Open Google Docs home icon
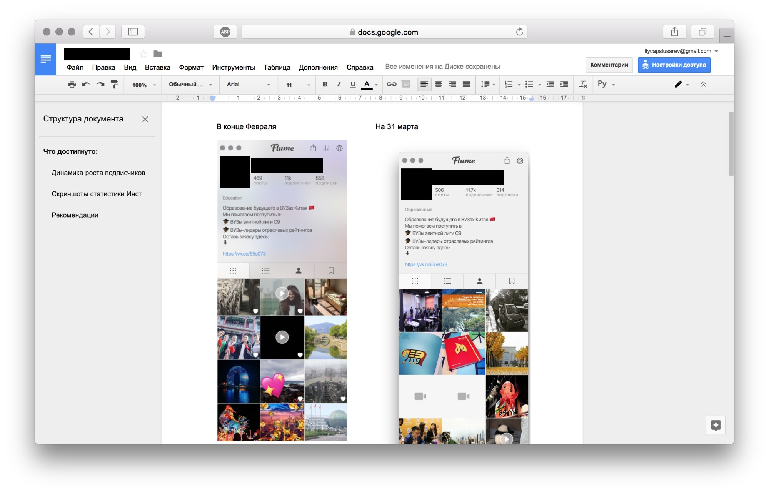The image size is (769, 494). [x=45, y=59]
